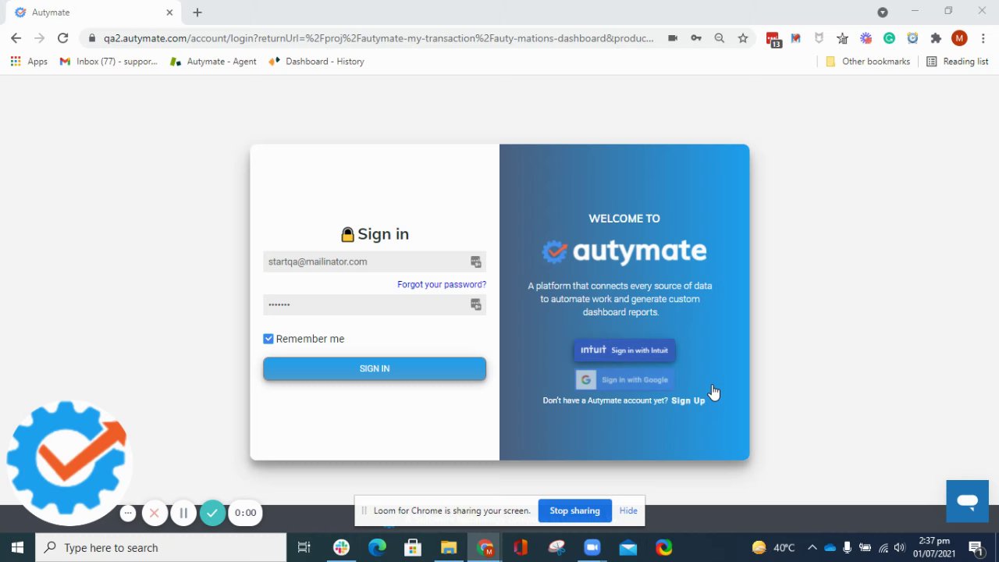Launch Microsoft Edge from taskbar
The height and width of the screenshot is (562, 999).
click(377, 548)
